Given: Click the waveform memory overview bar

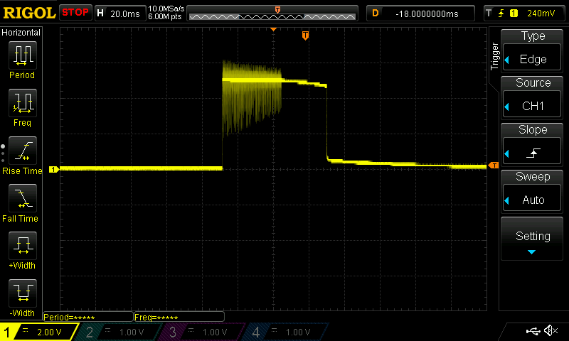Looking at the screenshot, I should coord(272,13).
